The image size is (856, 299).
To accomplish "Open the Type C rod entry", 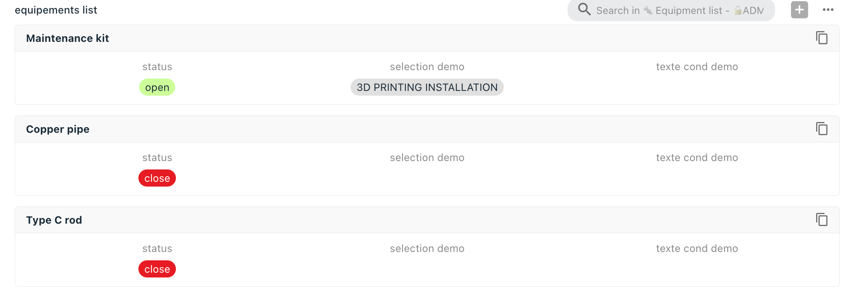I will click(x=54, y=220).
